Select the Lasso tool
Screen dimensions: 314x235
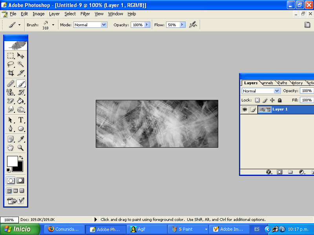pos(11,64)
